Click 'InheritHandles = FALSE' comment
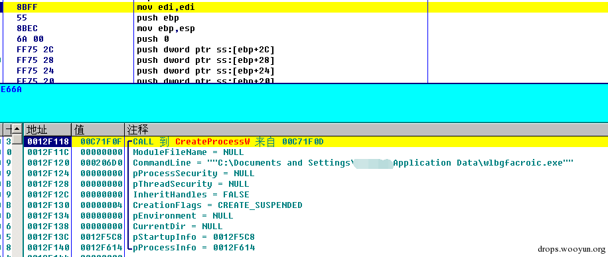 point(190,195)
